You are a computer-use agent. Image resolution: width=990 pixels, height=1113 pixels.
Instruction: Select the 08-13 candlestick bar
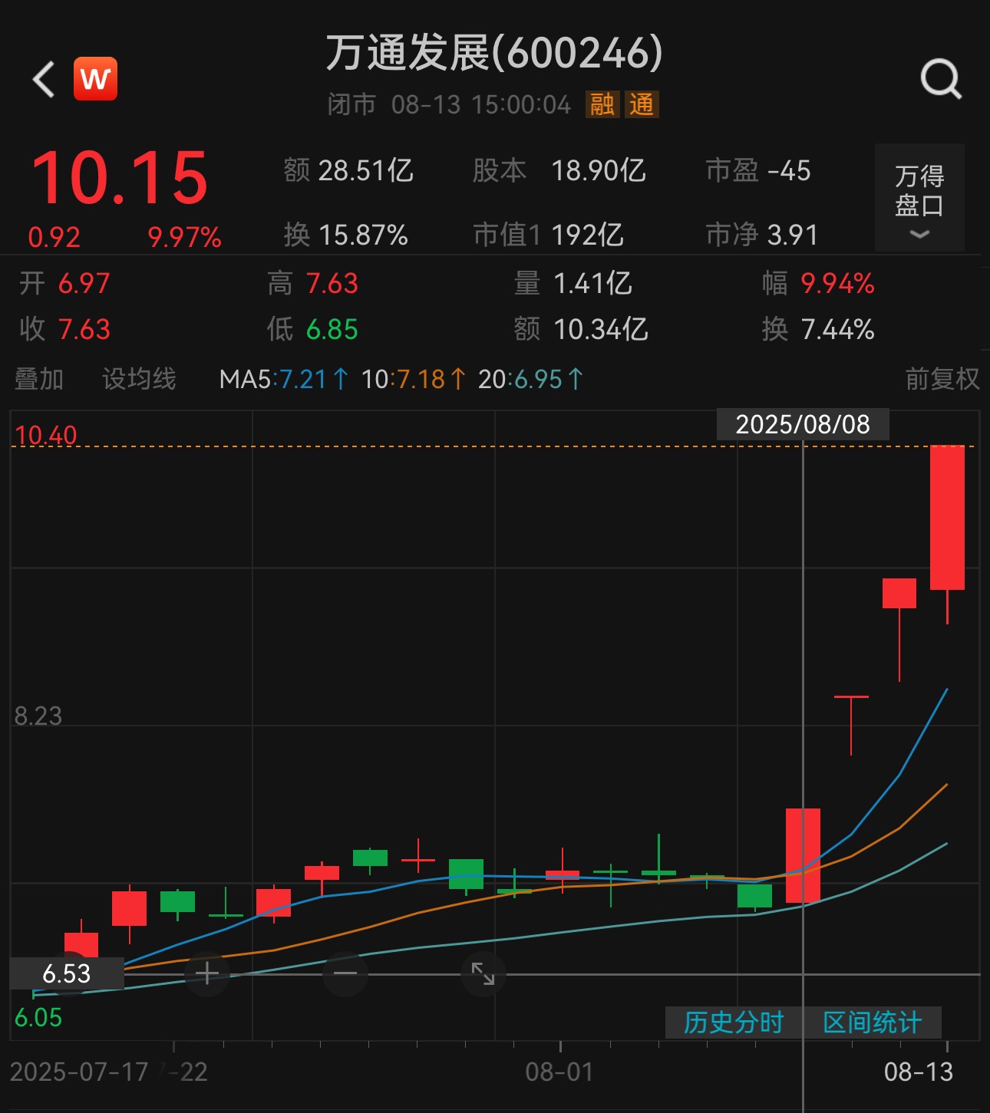tap(947, 535)
